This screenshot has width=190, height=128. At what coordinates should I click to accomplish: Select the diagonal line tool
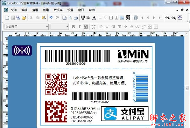click(105, 18)
